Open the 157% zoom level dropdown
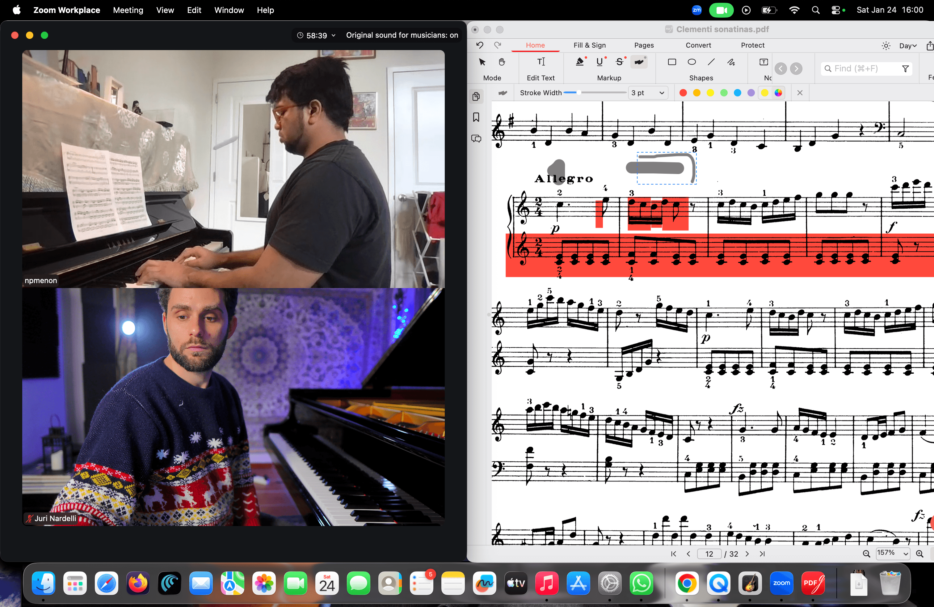The width and height of the screenshot is (934, 607). click(x=892, y=553)
